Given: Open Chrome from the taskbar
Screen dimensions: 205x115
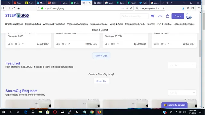Looking at the screenshot, I should (92, 112).
